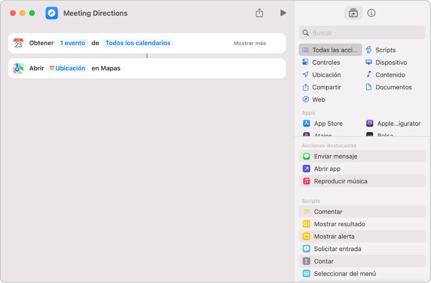Show shortcut details info icon
The width and height of the screenshot is (431, 283).
[371, 13]
